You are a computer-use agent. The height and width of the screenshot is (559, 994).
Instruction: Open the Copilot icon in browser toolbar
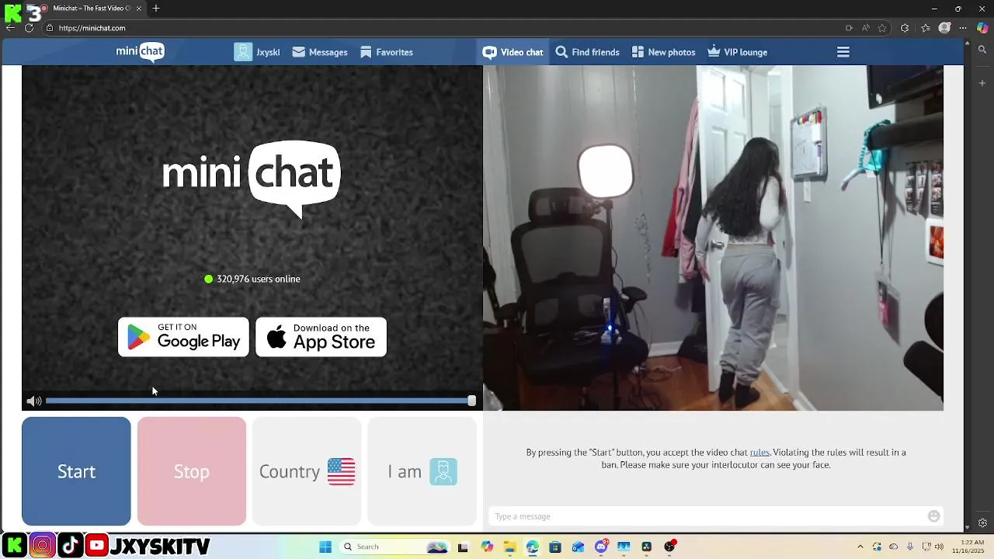tap(982, 28)
